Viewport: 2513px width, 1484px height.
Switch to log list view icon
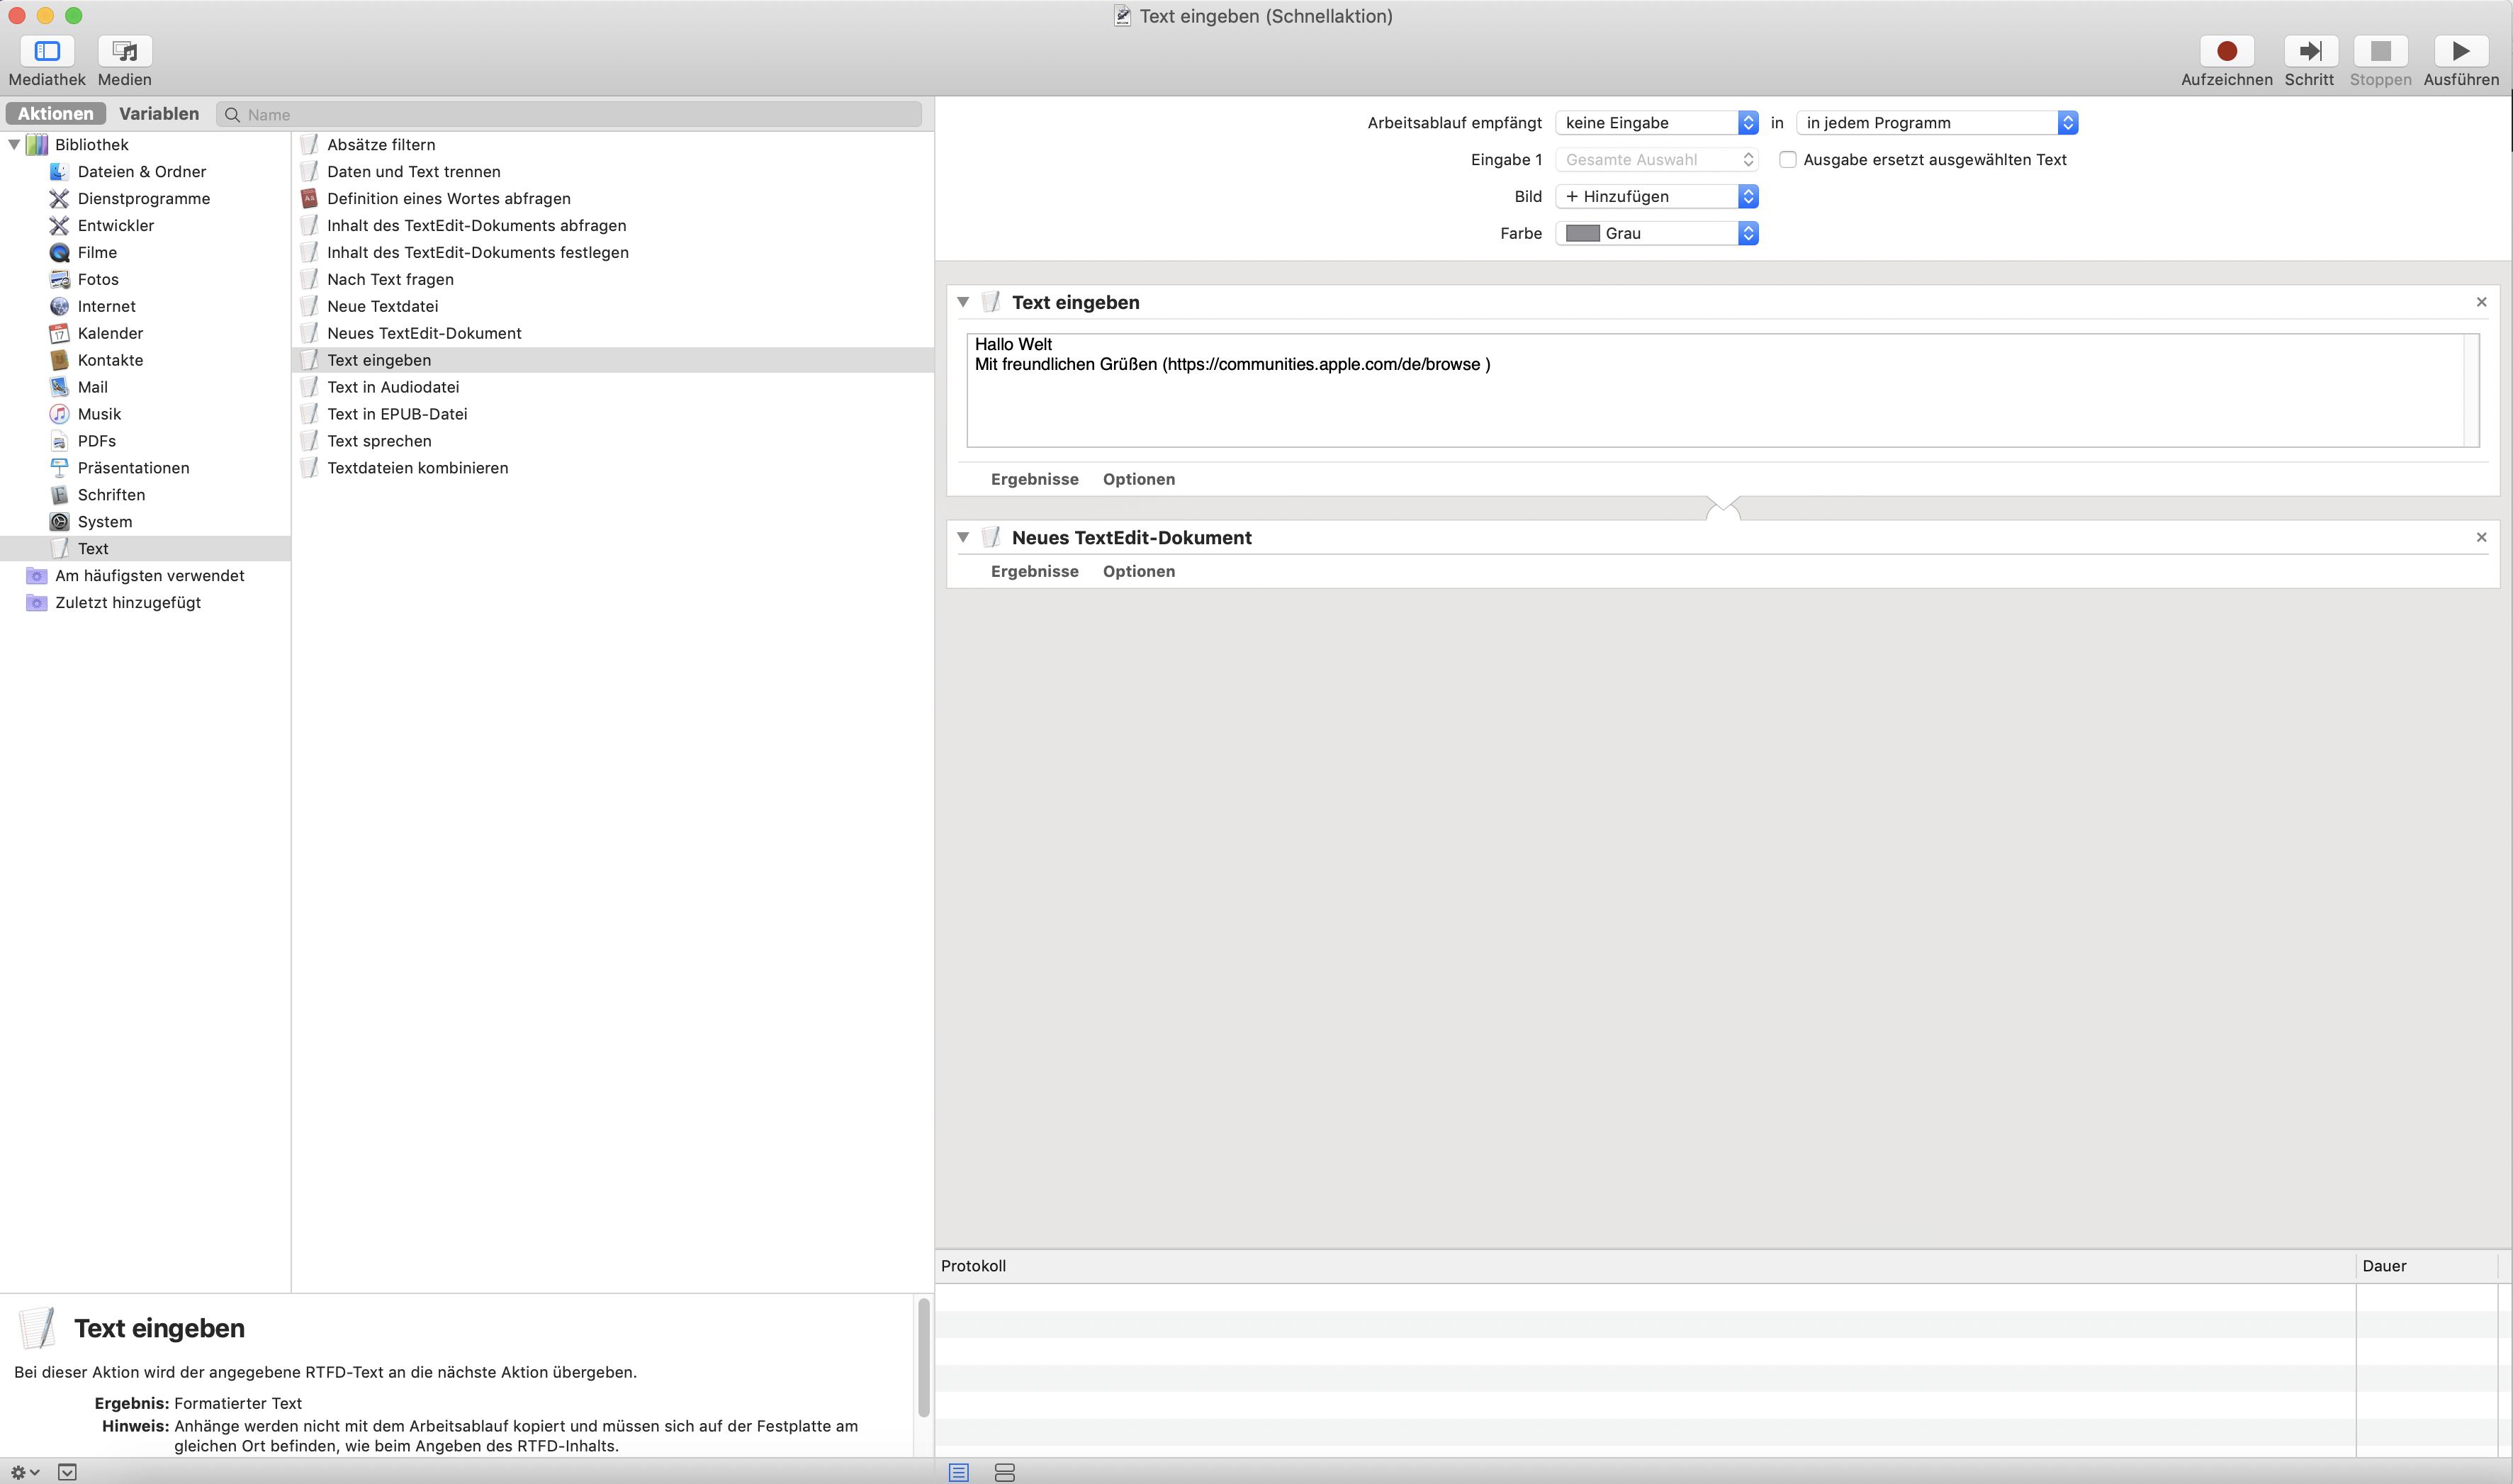point(958,1472)
